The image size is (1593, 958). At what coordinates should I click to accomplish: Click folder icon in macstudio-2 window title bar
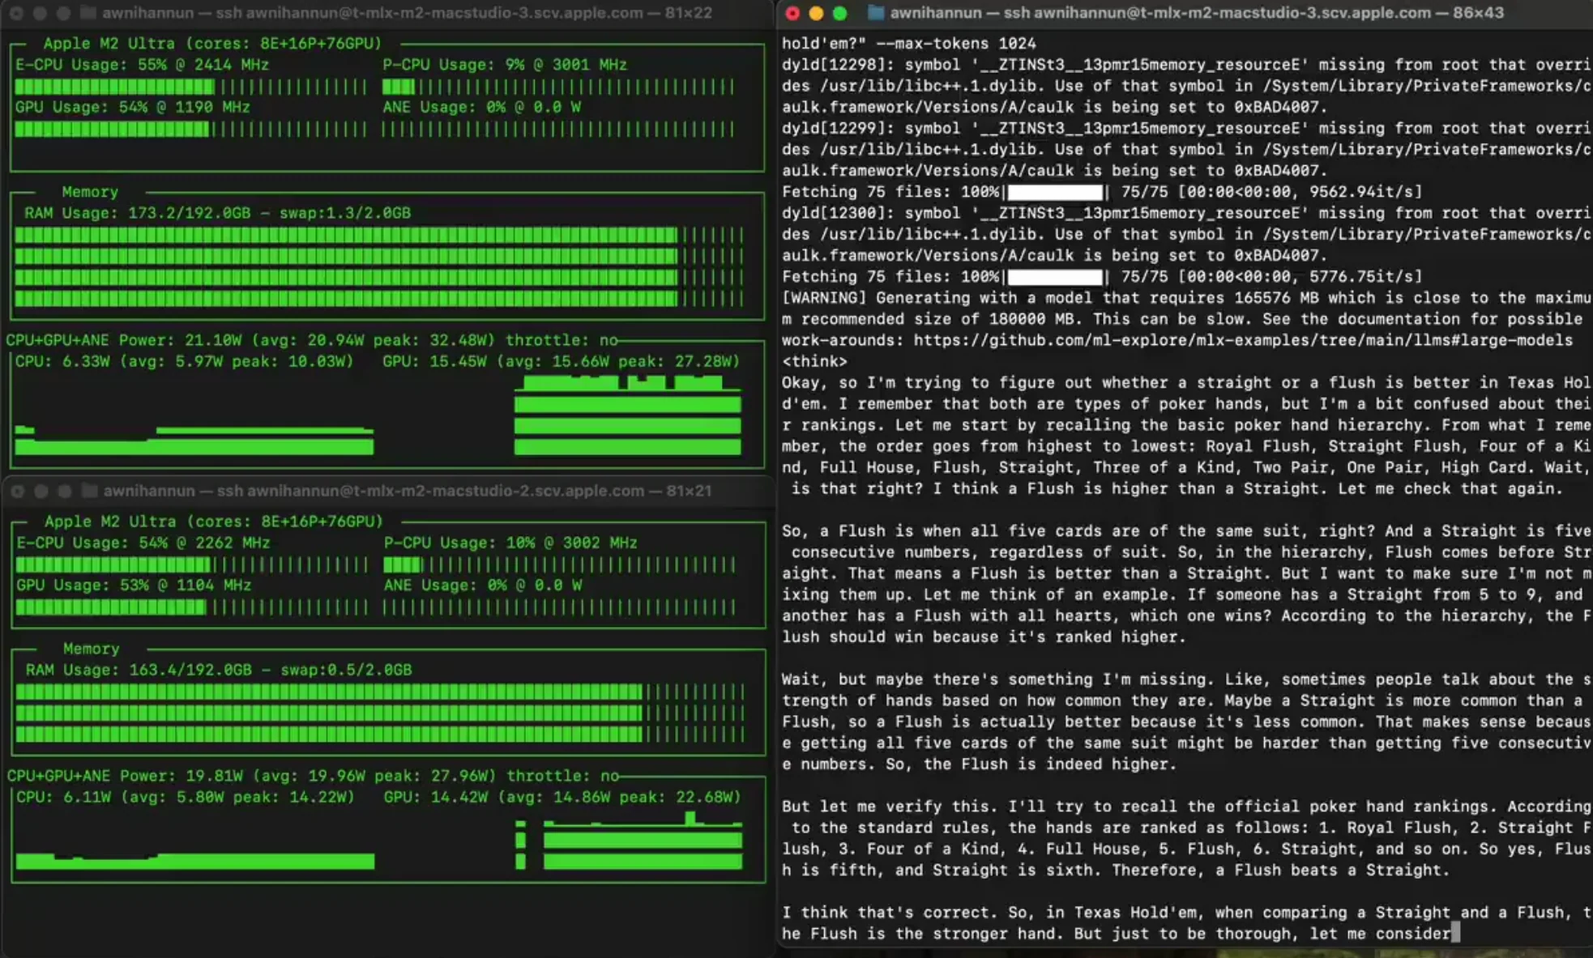coord(89,491)
